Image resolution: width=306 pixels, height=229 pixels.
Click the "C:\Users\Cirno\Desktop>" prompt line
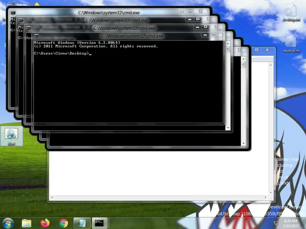point(63,53)
